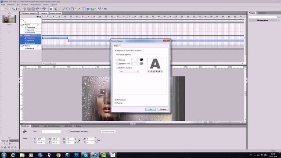Collapse the top scene node in timeline
The image size is (281, 158).
coord(22,20)
